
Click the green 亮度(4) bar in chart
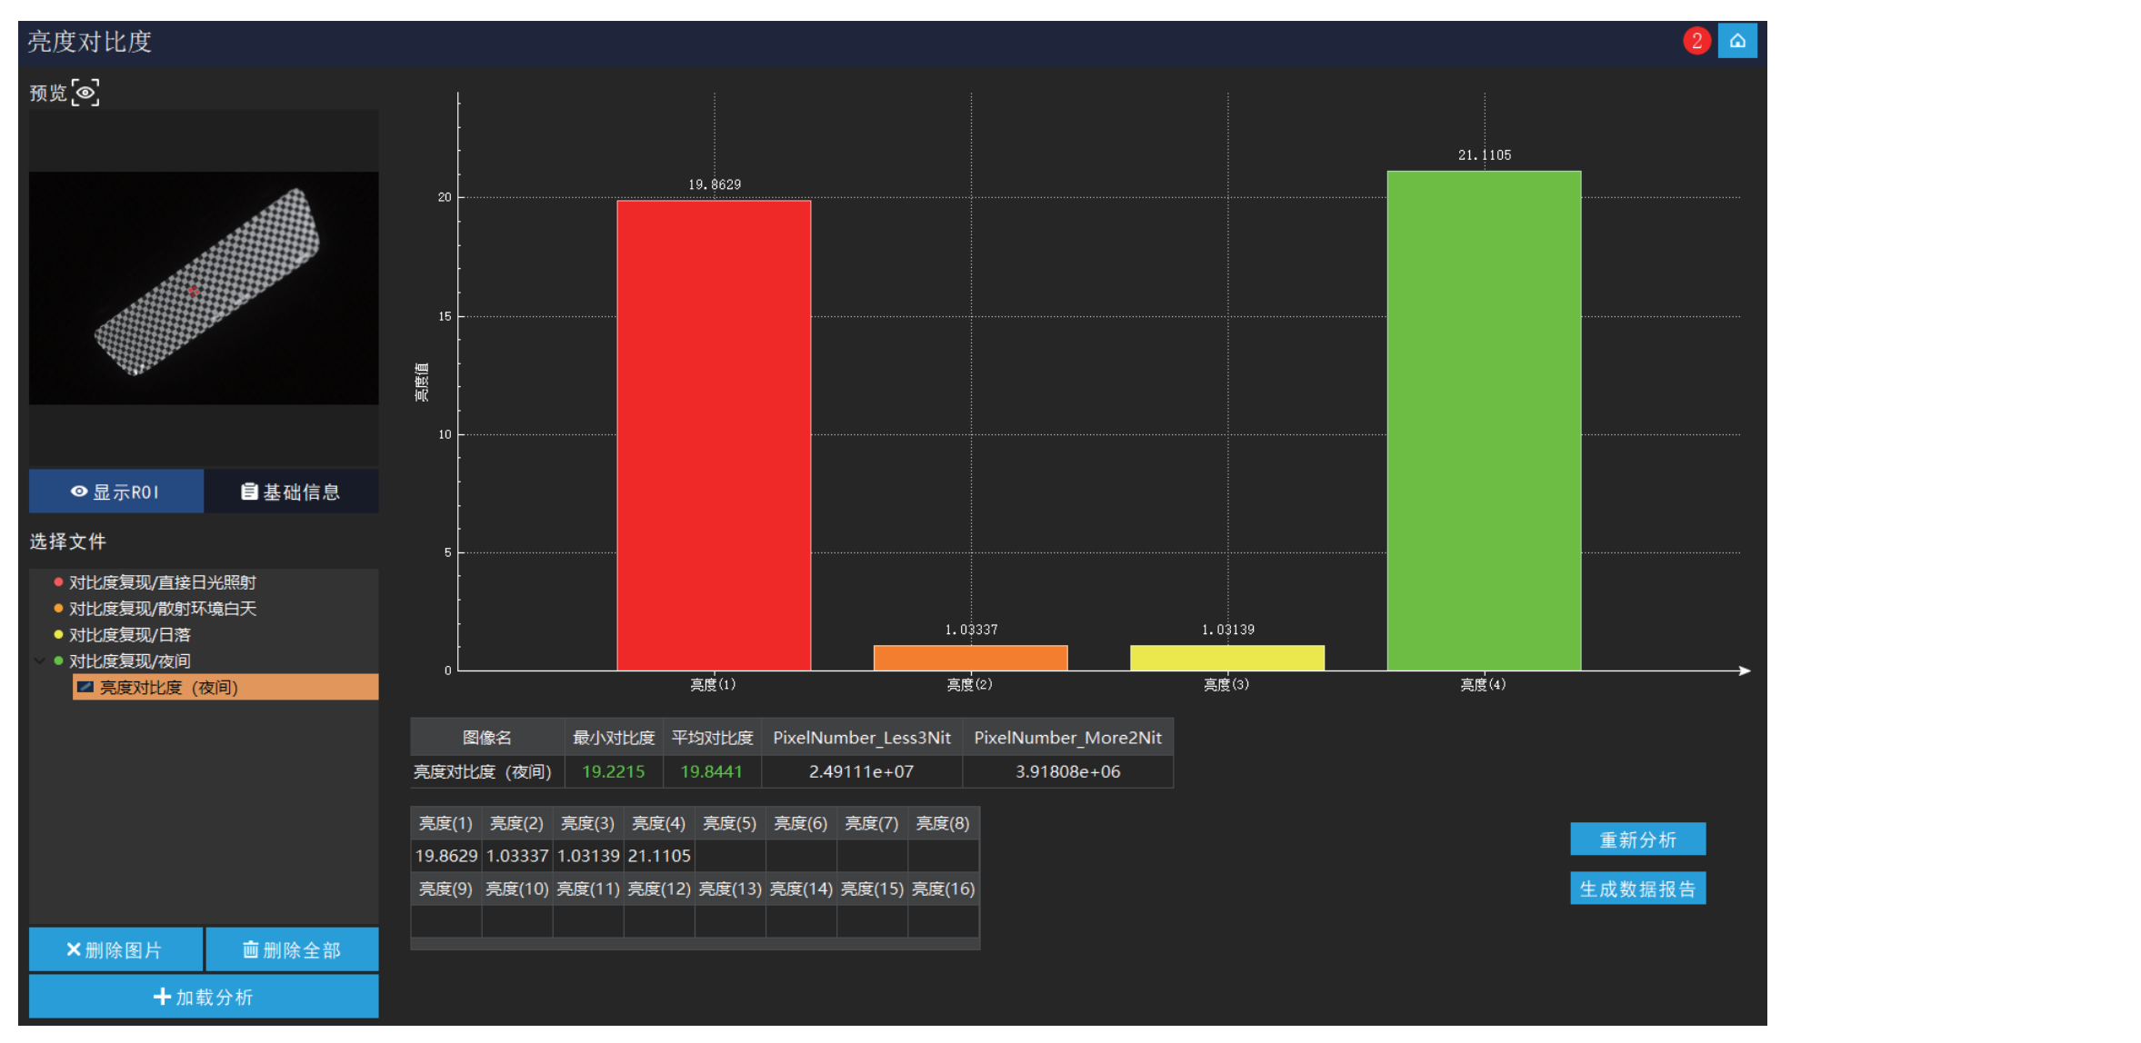click(x=1484, y=420)
